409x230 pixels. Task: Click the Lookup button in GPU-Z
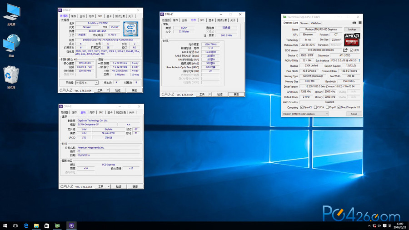point(352,30)
